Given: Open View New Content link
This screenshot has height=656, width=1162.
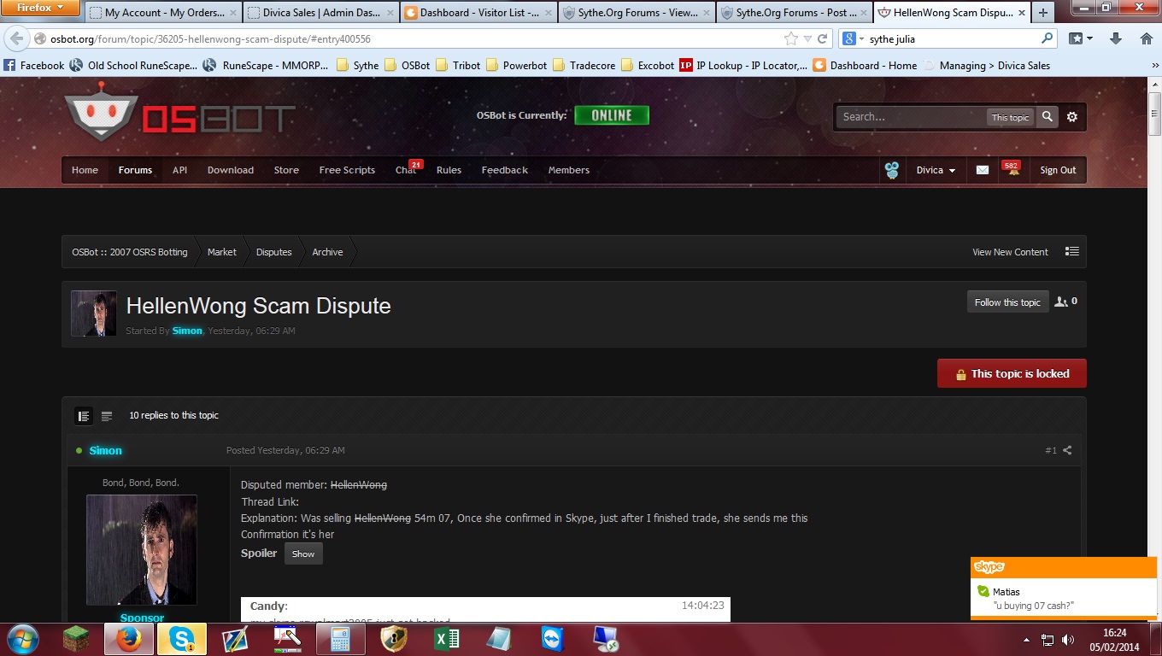Looking at the screenshot, I should pos(1010,252).
